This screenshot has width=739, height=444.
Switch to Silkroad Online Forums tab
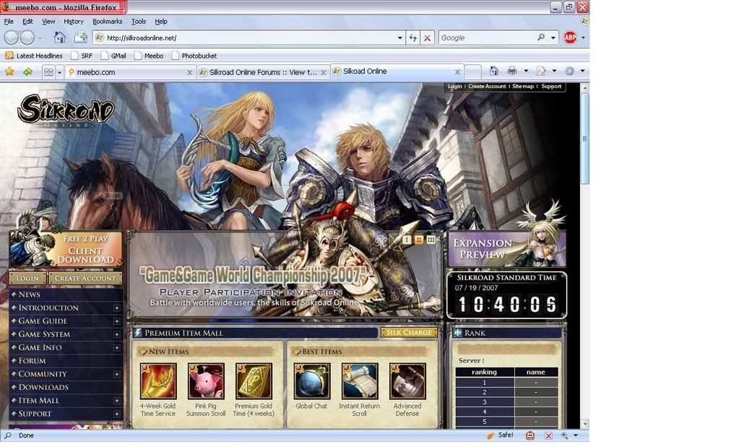[263, 72]
